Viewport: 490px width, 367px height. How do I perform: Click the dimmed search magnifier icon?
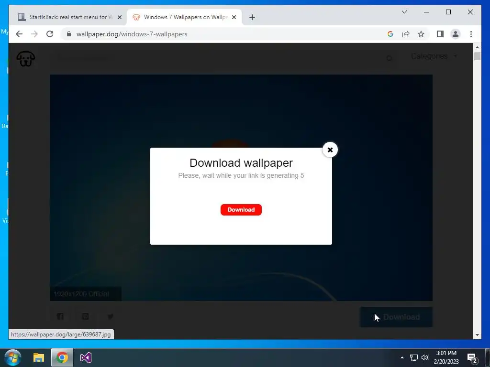pos(389,58)
